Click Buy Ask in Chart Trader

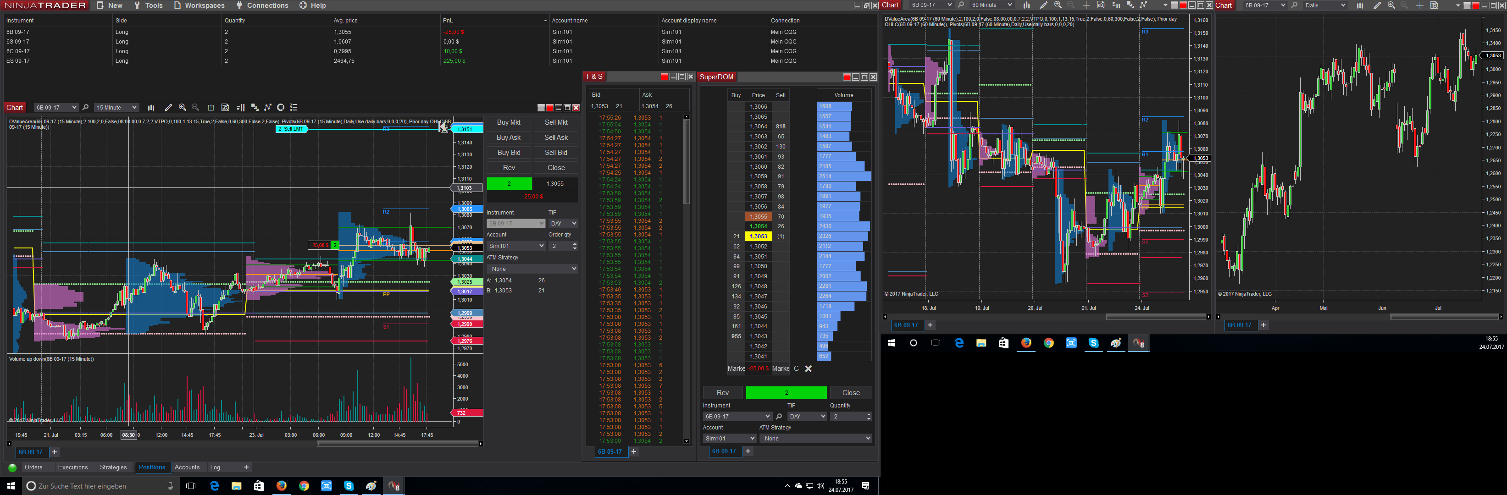pyautogui.click(x=509, y=137)
